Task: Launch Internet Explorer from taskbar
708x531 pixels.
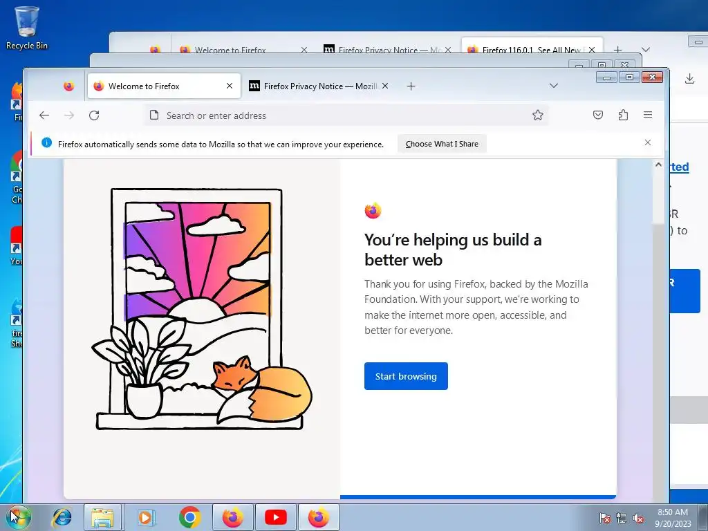Action: point(62,517)
